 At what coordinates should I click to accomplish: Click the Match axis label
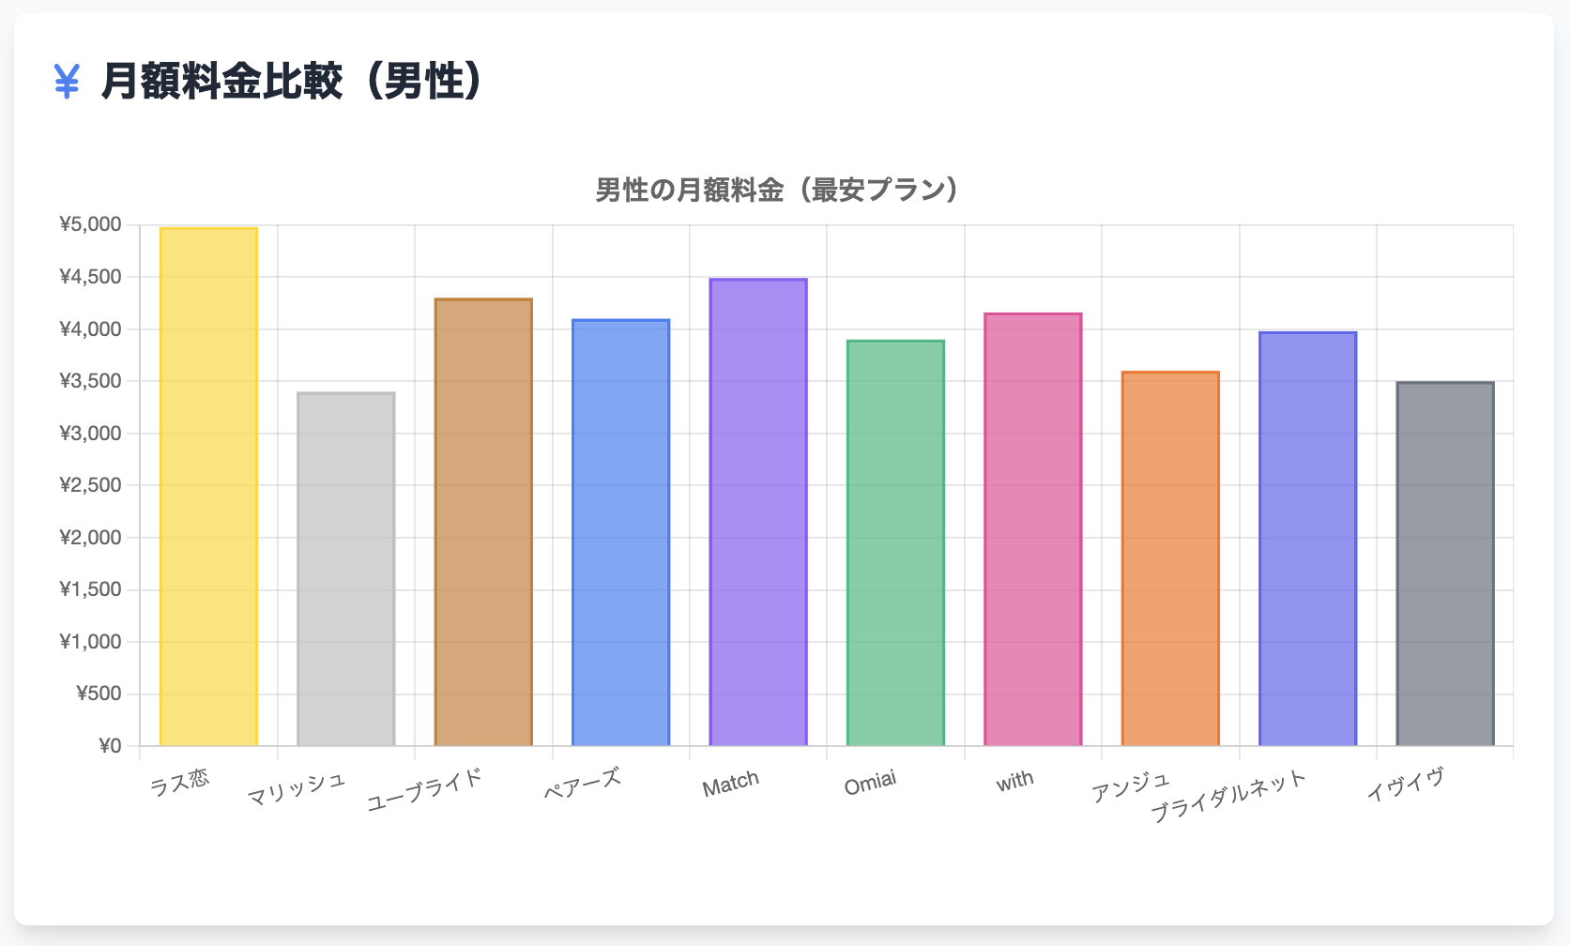pyautogui.click(x=730, y=784)
